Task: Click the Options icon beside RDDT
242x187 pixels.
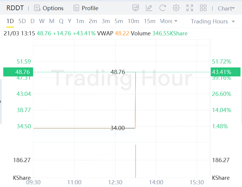Action: (x=37, y=8)
